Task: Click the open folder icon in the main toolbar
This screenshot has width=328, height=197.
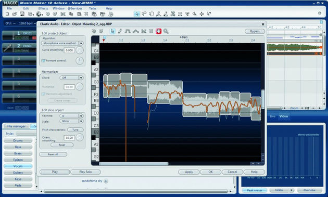Action: tap(15, 14)
